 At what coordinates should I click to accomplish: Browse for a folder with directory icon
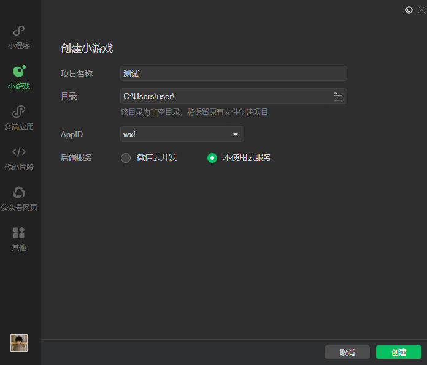coord(337,97)
